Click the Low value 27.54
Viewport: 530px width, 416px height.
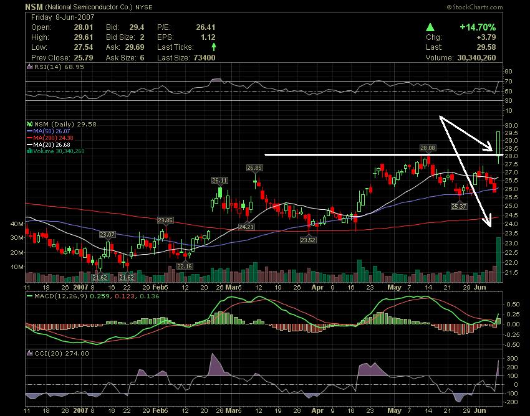coord(84,47)
